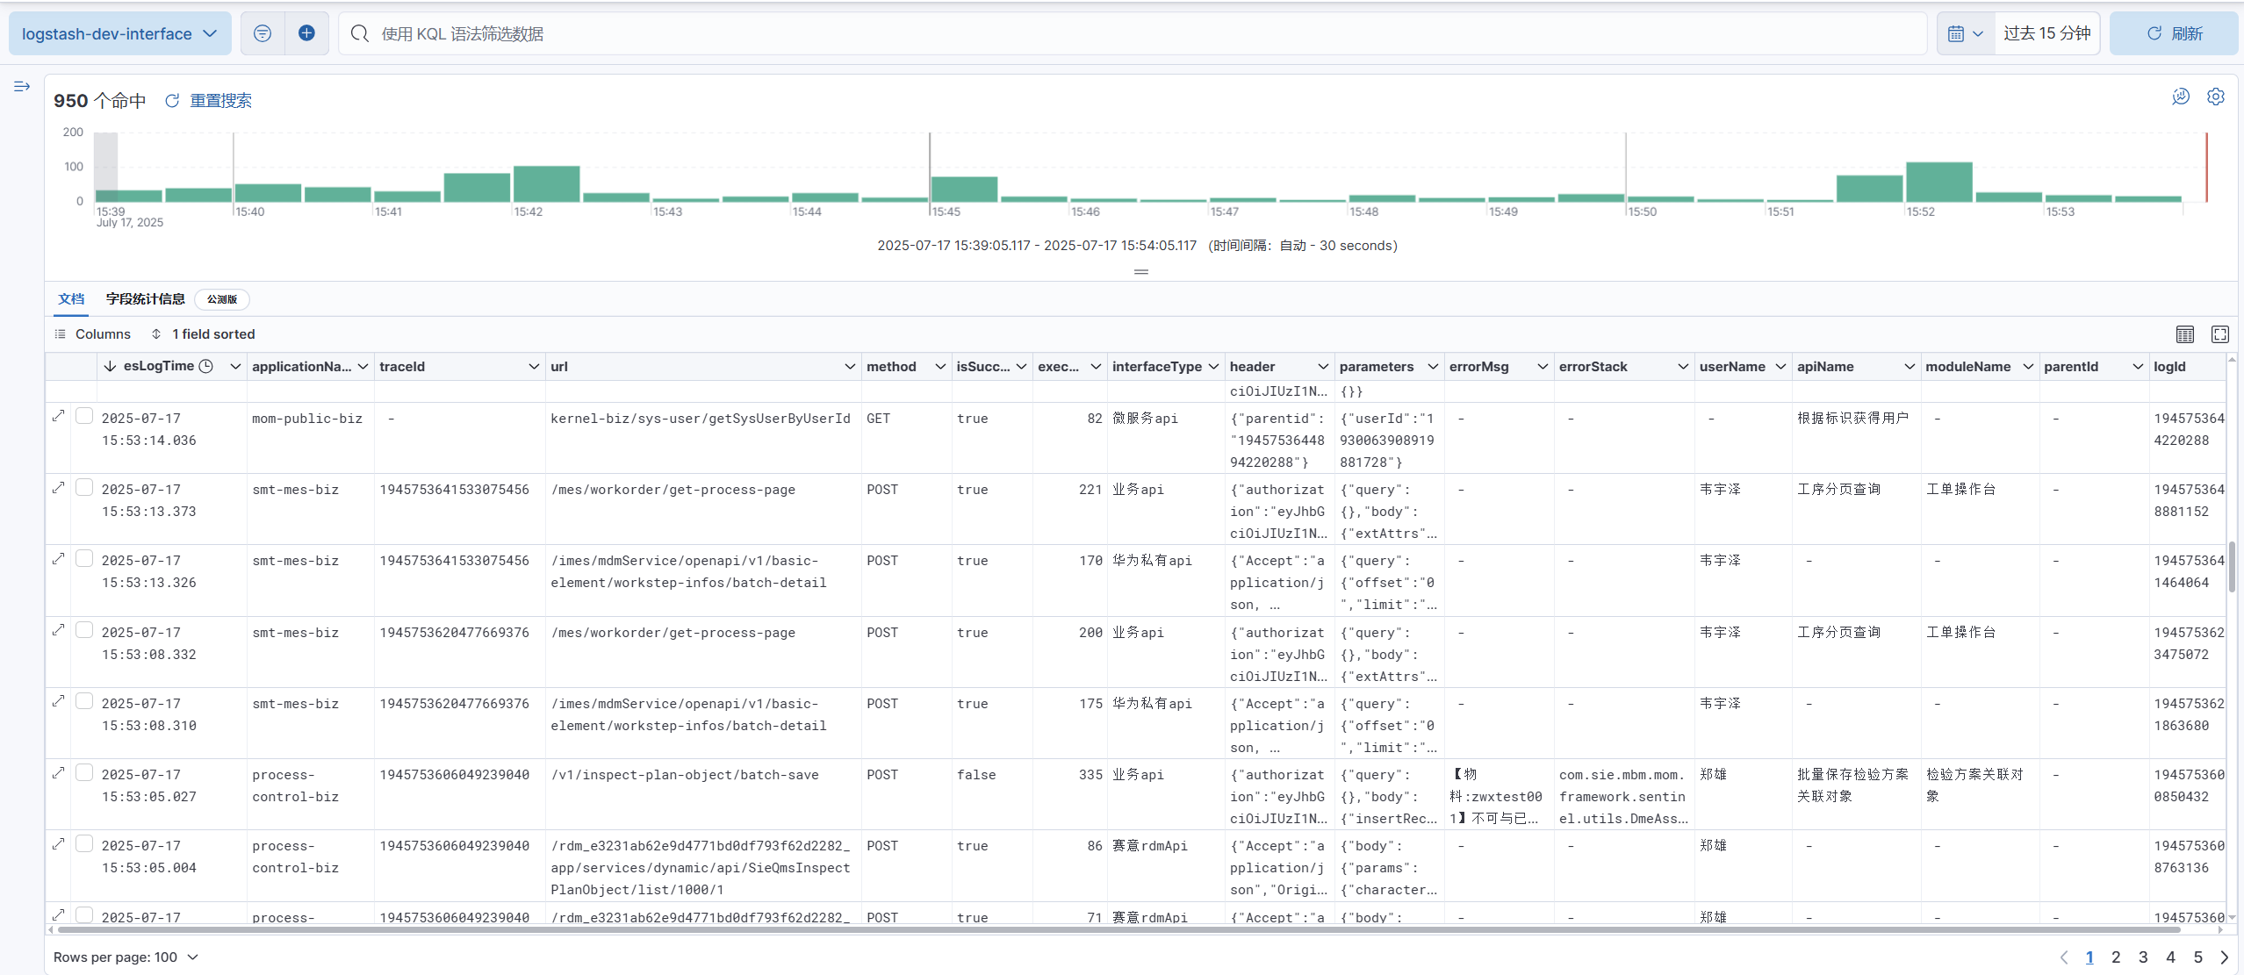The image size is (2244, 975).
Task: Enter fullscreen mode for data grid
Action: pyautogui.click(x=2219, y=334)
